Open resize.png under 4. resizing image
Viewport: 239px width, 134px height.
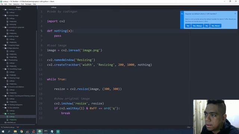point(13,24)
